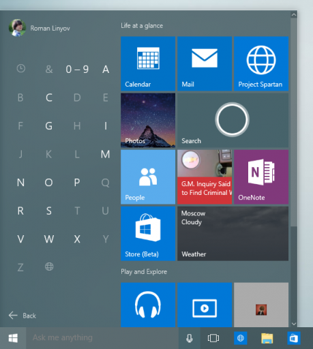The image size is (313, 349).
Task: Jump to apps starting with R
Action: 20,211
